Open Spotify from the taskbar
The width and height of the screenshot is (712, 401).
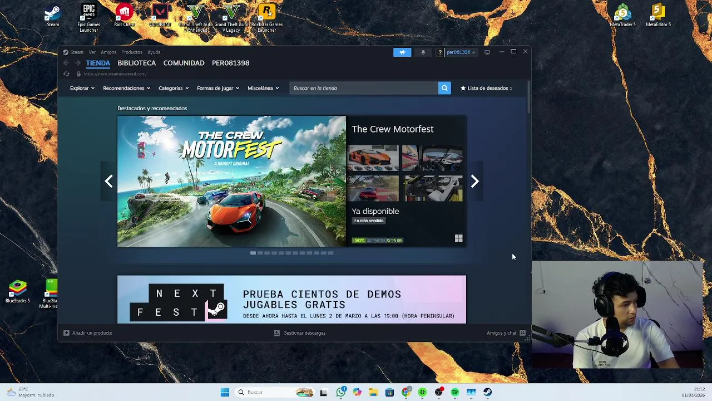455,392
